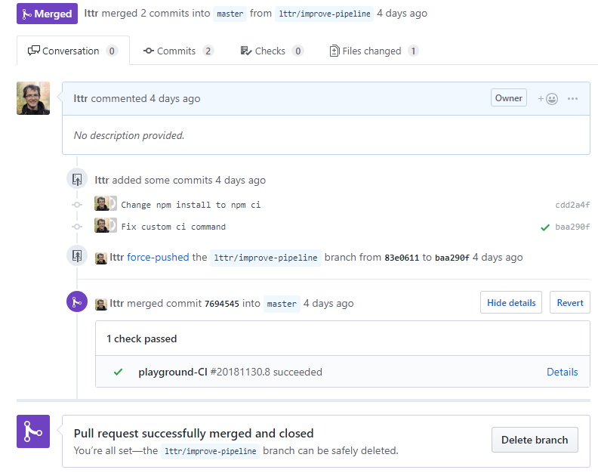Viewport: 598px width, 476px height.
Task: Open the 'Change npm install to npm ci' commit
Action: (190, 205)
